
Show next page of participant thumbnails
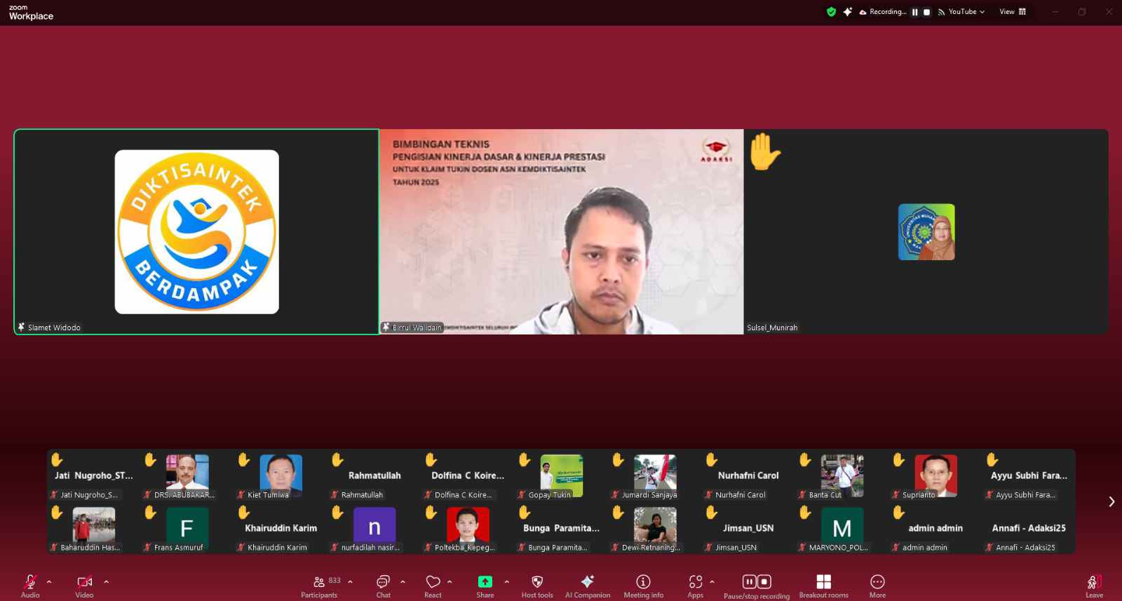(x=1111, y=501)
